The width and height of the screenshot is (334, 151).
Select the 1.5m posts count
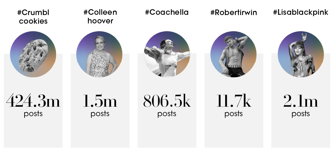[100, 101]
